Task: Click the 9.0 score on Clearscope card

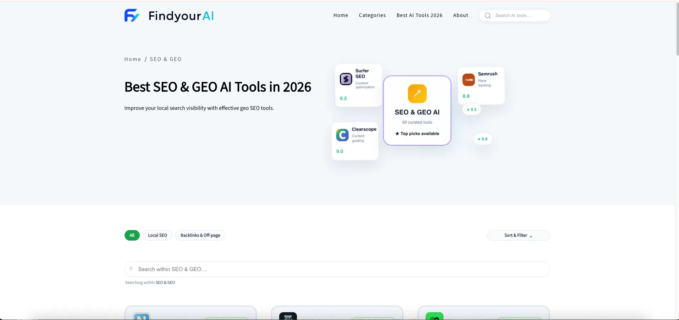Action: click(339, 151)
